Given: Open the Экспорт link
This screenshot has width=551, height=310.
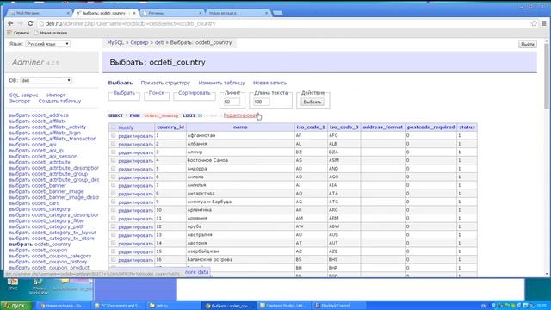Looking at the screenshot, I should tap(20, 102).
